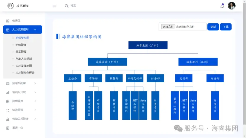The height and width of the screenshot is (138, 246).
Task: Open the 员工管理 menu item
Action: tap(21, 52)
